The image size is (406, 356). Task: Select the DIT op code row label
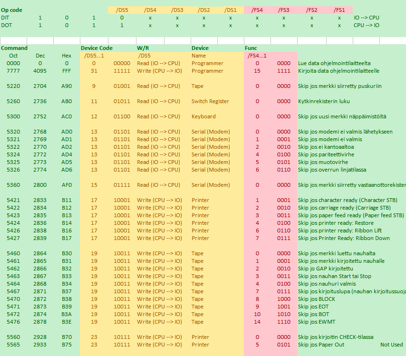(x=5, y=18)
